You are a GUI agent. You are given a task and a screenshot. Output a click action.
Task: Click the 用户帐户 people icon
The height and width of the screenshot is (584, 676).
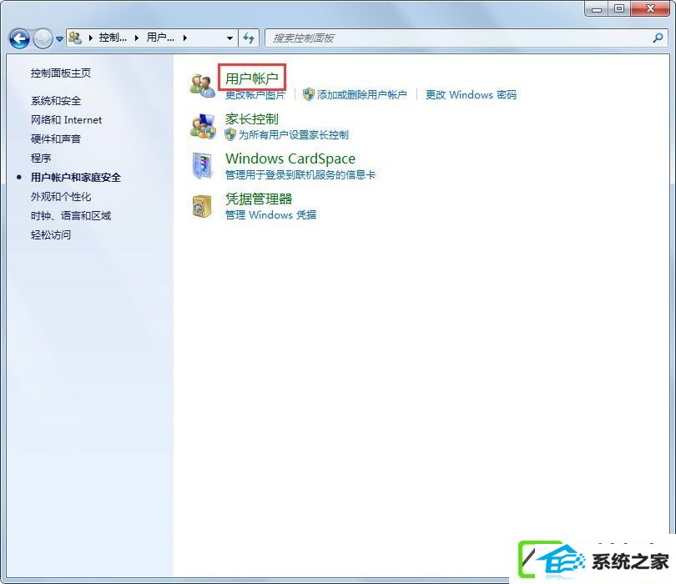coord(203,85)
